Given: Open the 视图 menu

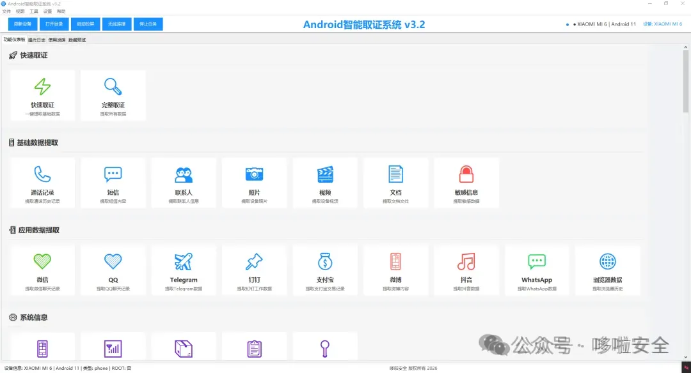Looking at the screenshot, I should point(20,11).
